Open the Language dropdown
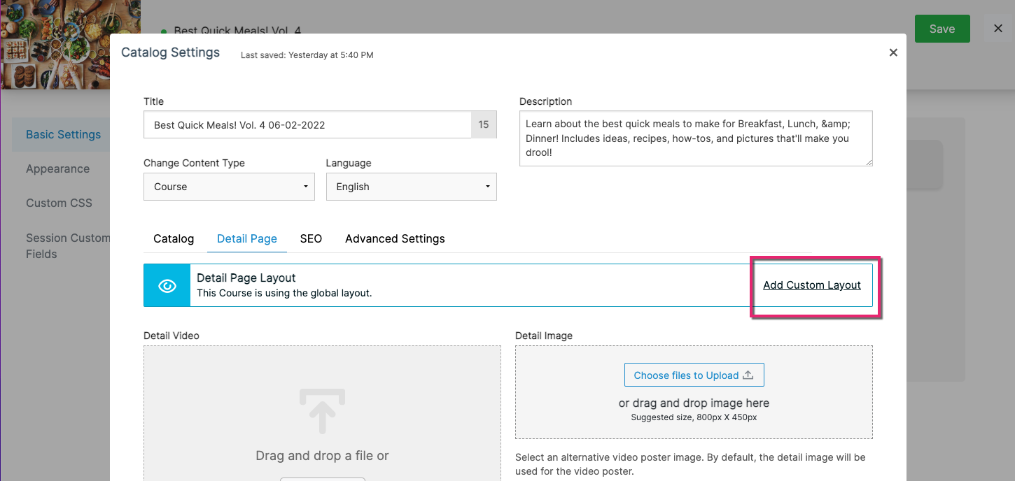 click(412, 187)
